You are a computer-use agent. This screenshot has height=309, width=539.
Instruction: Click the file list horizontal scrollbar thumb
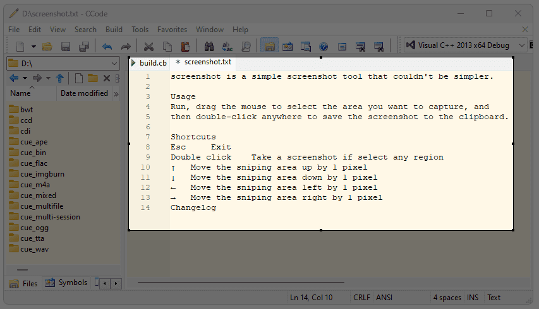tap(22, 270)
